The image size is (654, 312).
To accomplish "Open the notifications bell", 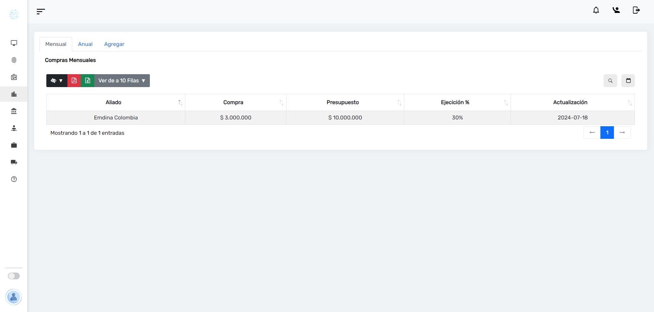I will (x=596, y=10).
